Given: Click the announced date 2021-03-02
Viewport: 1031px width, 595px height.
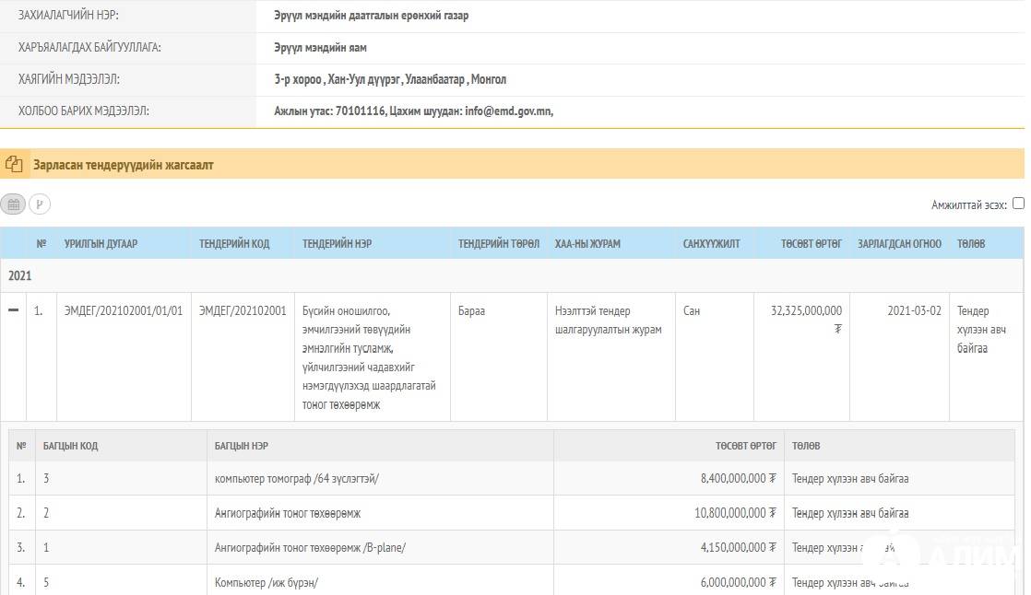Looking at the screenshot, I should pyautogui.click(x=914, y=310).
